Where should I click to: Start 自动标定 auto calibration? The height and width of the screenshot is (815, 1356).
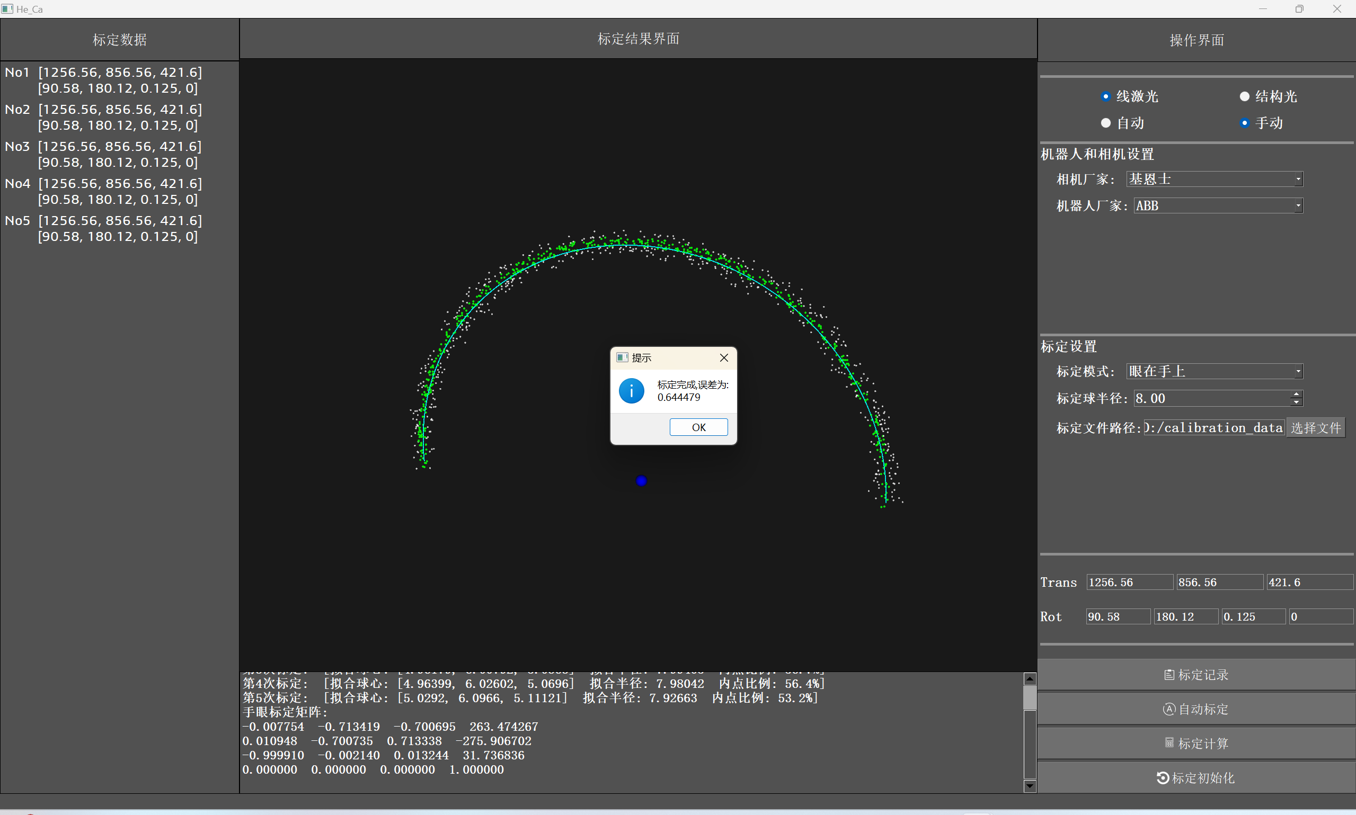[1196, 709]
